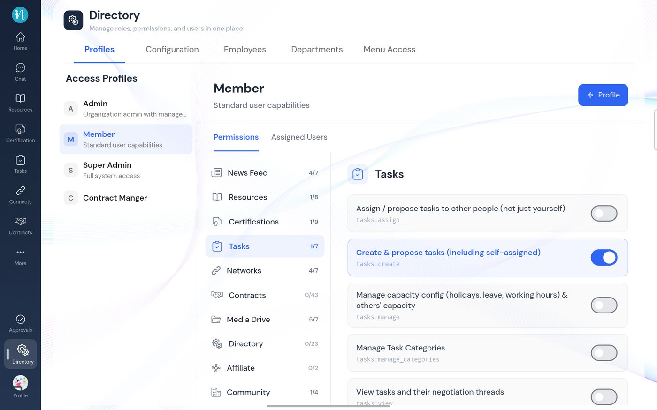The image size is (657, 410).
Task: Select the Super Admin access profile
Action: pyautogui.click(x=126, y=170)
